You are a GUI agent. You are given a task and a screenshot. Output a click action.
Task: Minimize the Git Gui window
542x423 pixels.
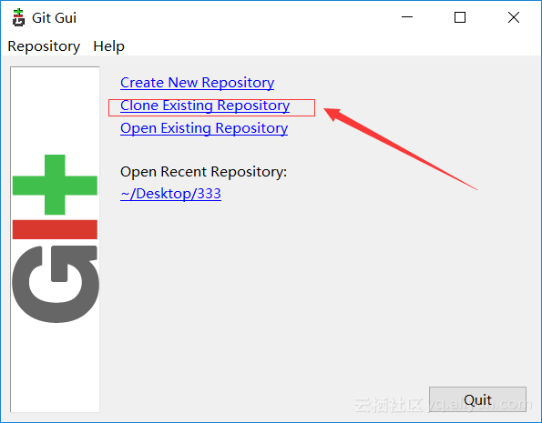tap(407, 17)
